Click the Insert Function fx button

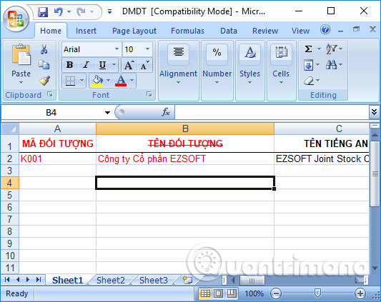click(166, 112)
